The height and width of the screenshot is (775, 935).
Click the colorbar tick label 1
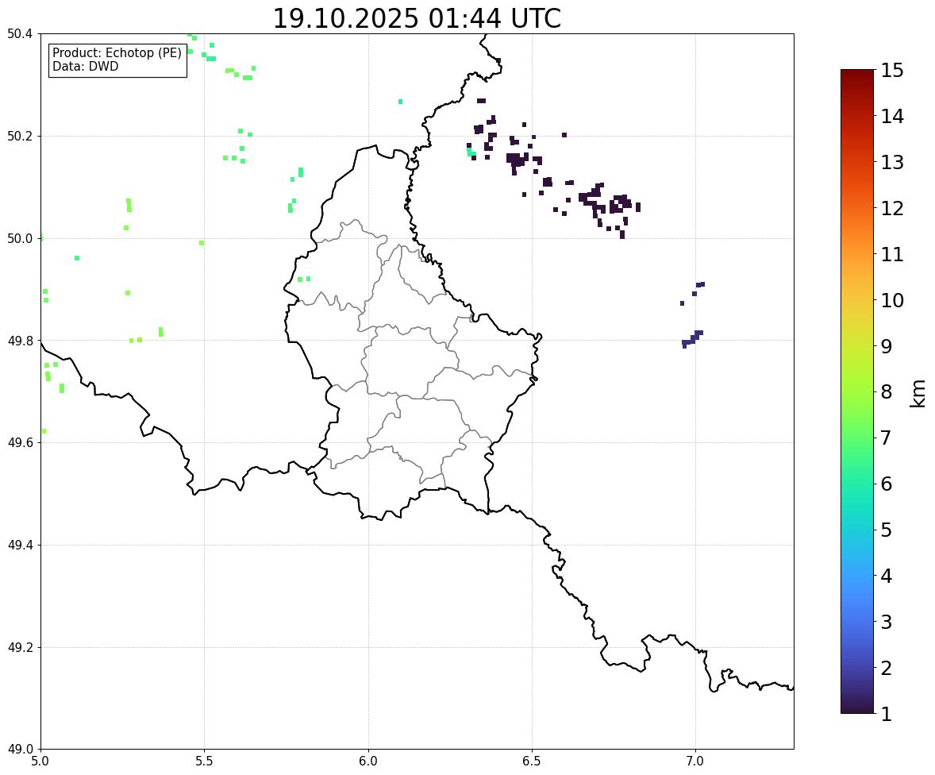coord(886,714)
